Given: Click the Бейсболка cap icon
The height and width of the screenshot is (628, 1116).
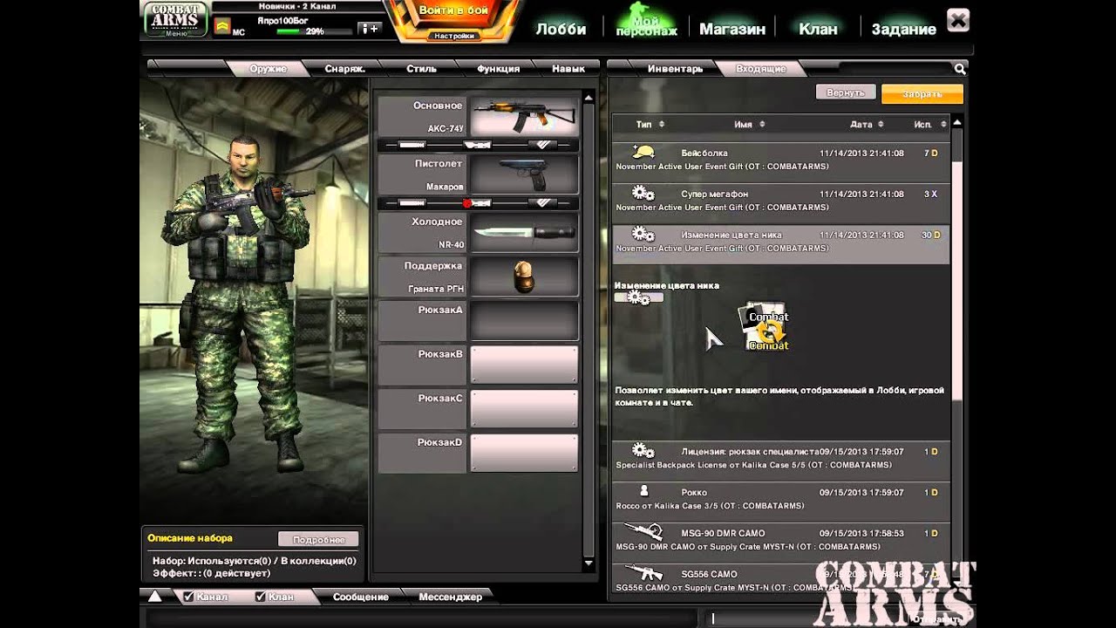Looking at the screenshot, I should click(643, 152).
